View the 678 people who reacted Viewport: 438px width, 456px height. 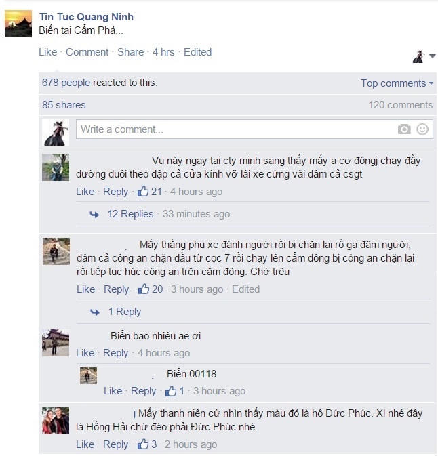pos(66,83)
